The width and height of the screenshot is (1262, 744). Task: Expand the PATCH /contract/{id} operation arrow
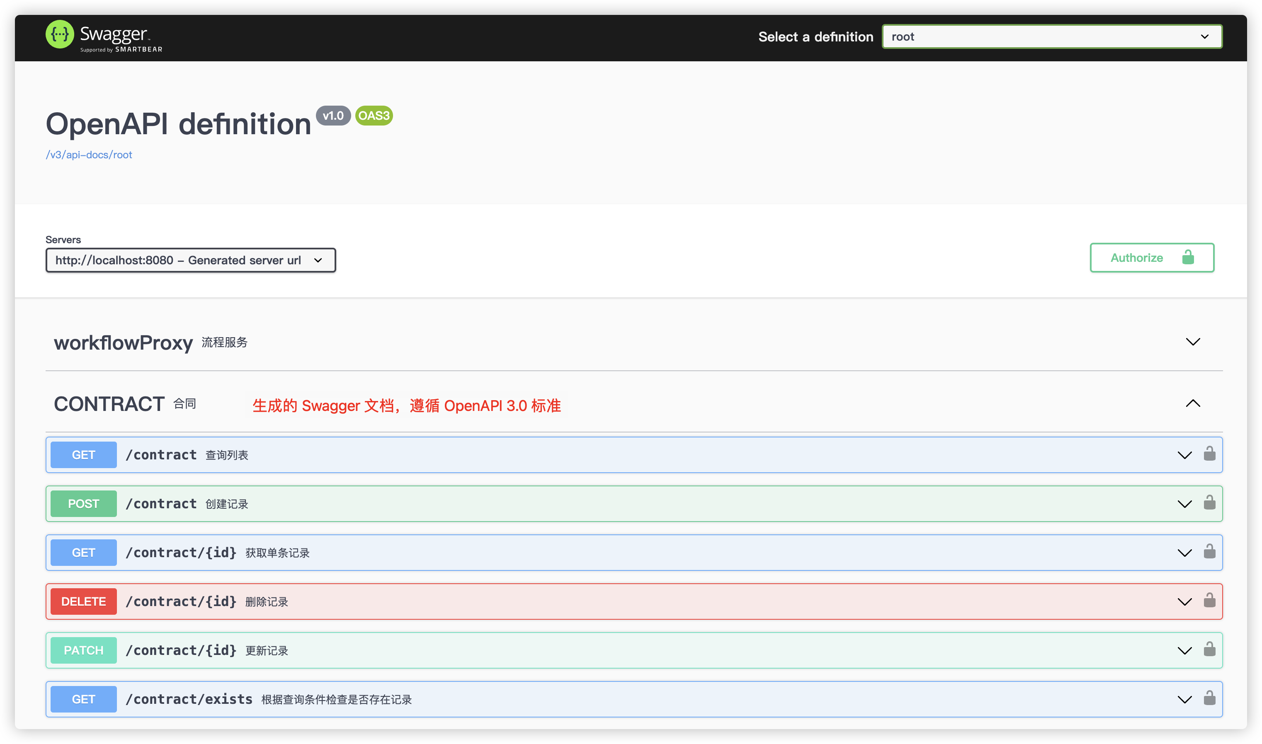point(1184,651)
